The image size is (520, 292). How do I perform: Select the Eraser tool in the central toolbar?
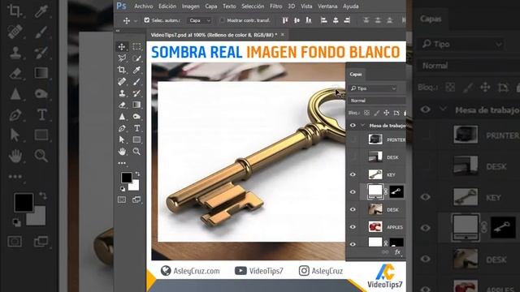(x=122, y=105)
